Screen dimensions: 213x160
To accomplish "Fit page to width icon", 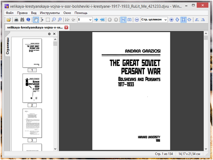I will tap(189, 20).
